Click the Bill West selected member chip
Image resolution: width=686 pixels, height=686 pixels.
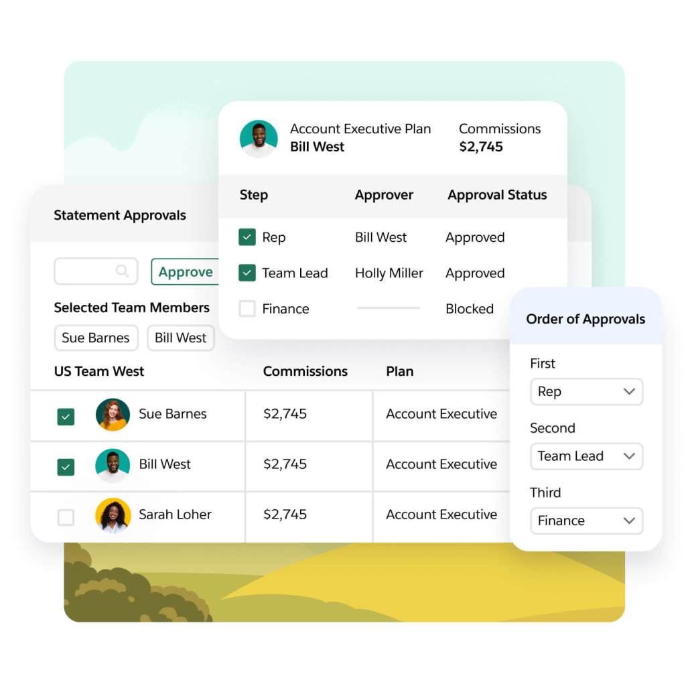(180, 338)
